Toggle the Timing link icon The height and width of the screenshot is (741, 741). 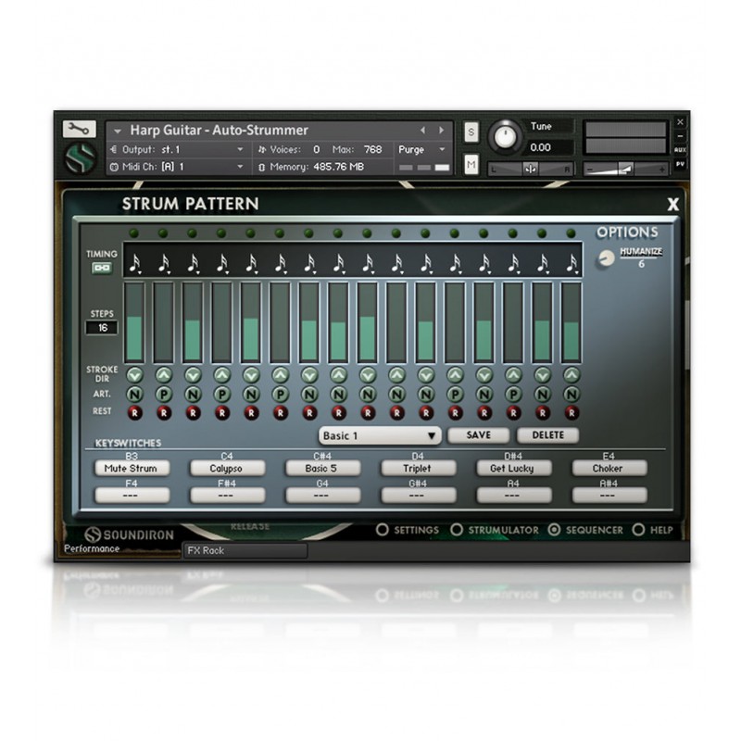pos(101,269)
